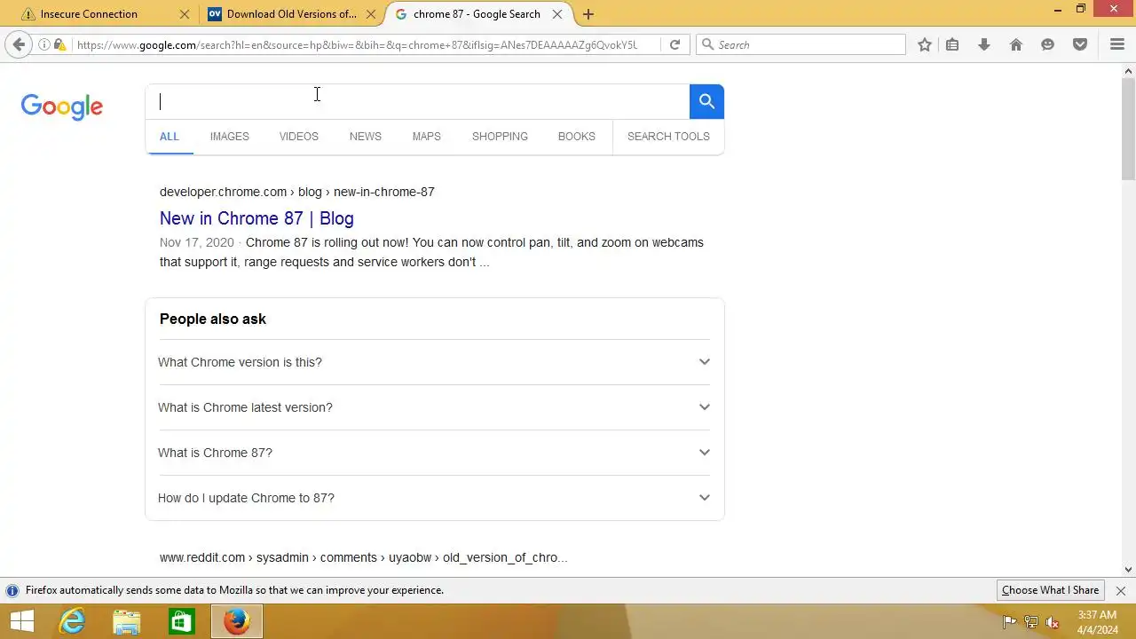Switch to BOOKS results
The image size is (1136, 639).
tap(577, 137)
